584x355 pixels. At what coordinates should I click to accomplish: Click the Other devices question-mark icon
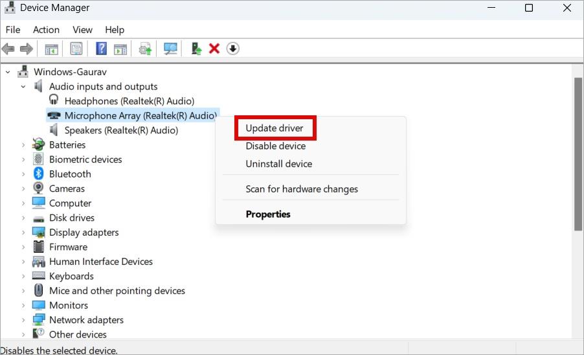click(38, 334)
